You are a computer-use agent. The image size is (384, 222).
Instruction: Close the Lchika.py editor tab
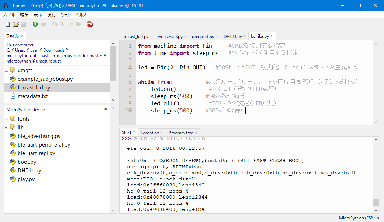coord(272,36)
